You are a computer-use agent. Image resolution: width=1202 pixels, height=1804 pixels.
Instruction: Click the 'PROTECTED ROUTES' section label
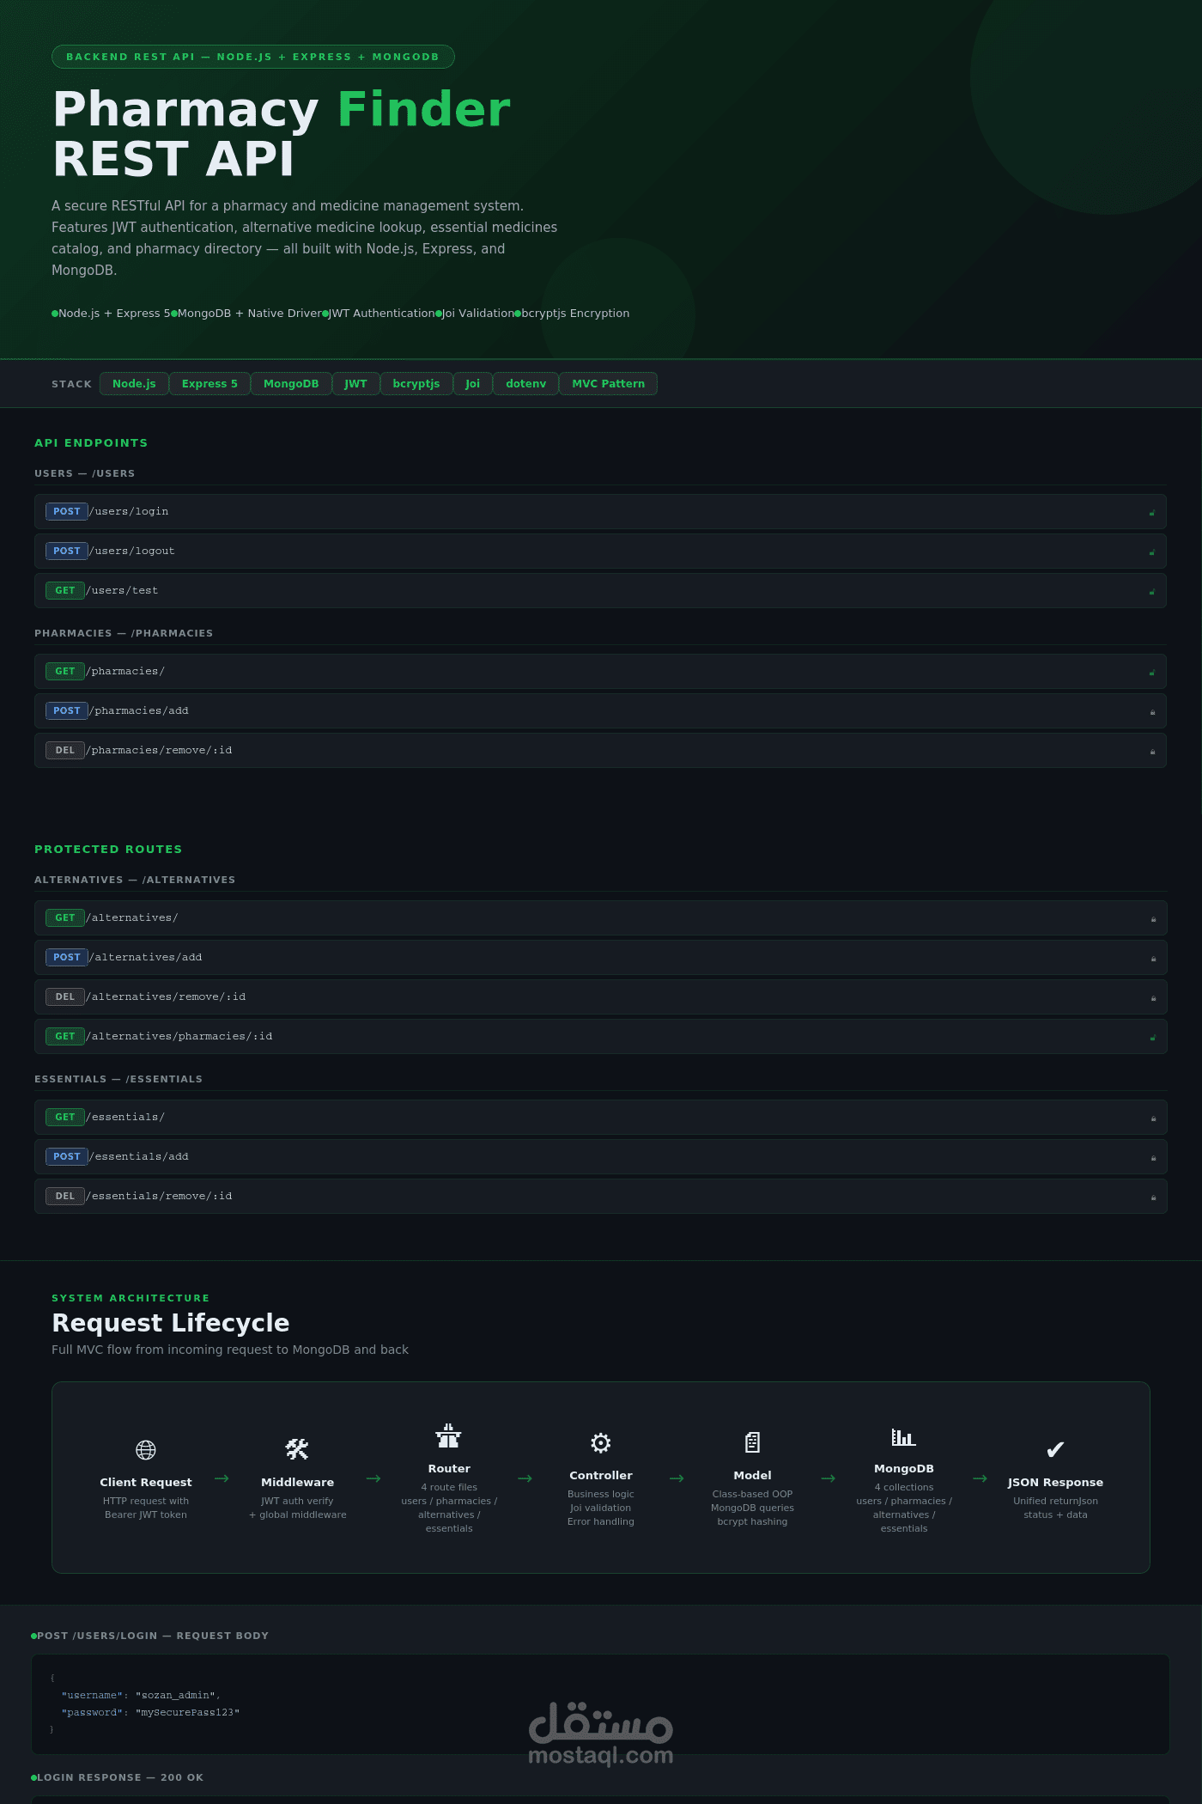point(108,849)
